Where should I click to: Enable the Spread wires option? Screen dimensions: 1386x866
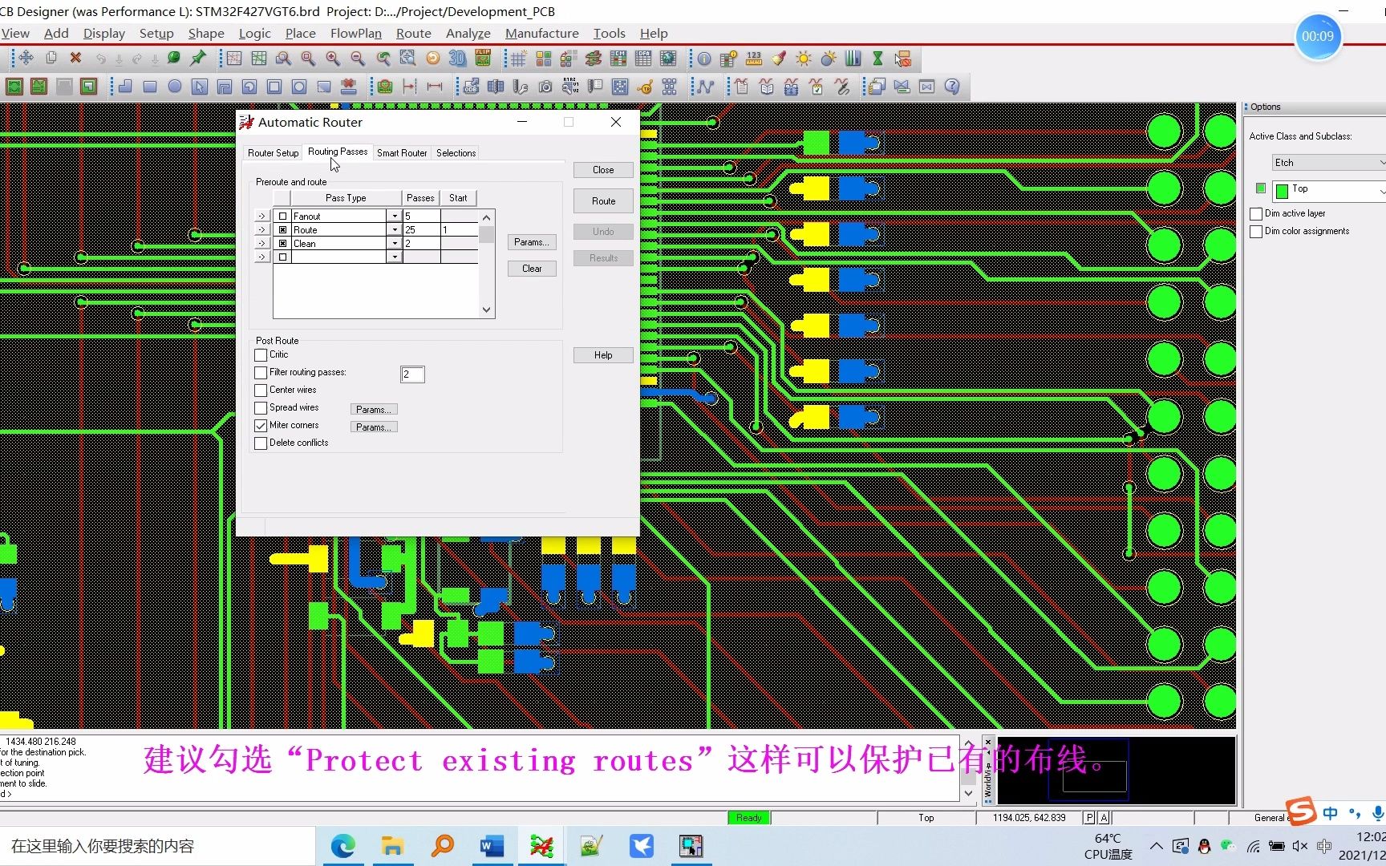(260, 407)
